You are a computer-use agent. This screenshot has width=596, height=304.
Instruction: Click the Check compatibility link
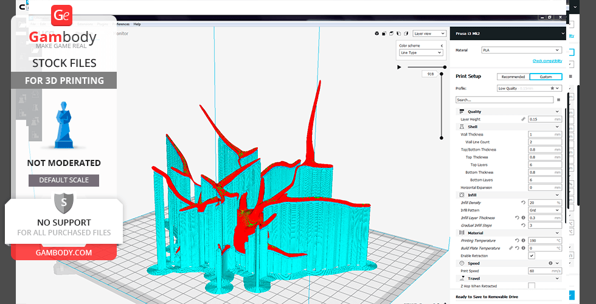[547, 61]
